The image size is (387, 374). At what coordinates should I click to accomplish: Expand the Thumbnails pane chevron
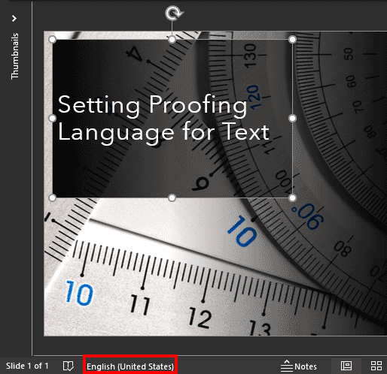coord(14,18)
